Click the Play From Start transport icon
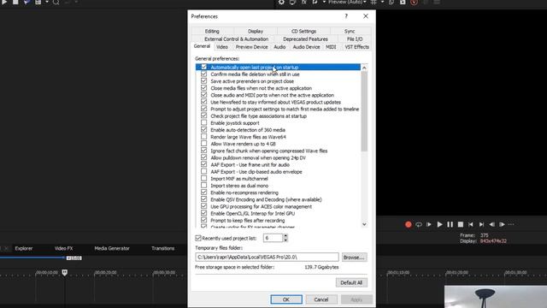 tap(429, 224)
